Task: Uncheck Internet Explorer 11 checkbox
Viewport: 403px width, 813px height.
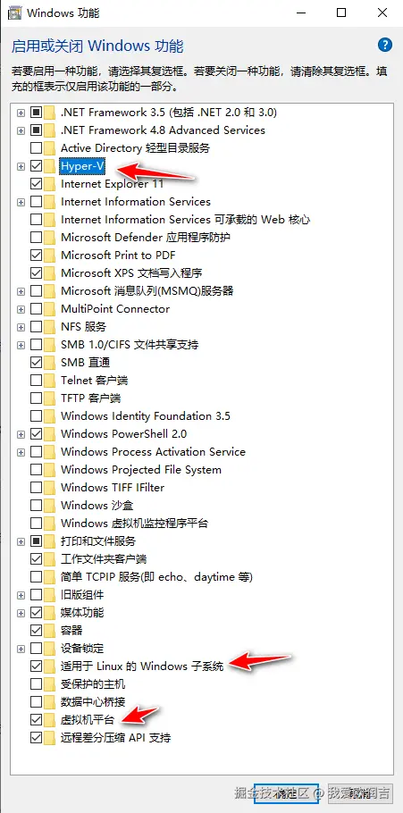Action: (37, 183)
